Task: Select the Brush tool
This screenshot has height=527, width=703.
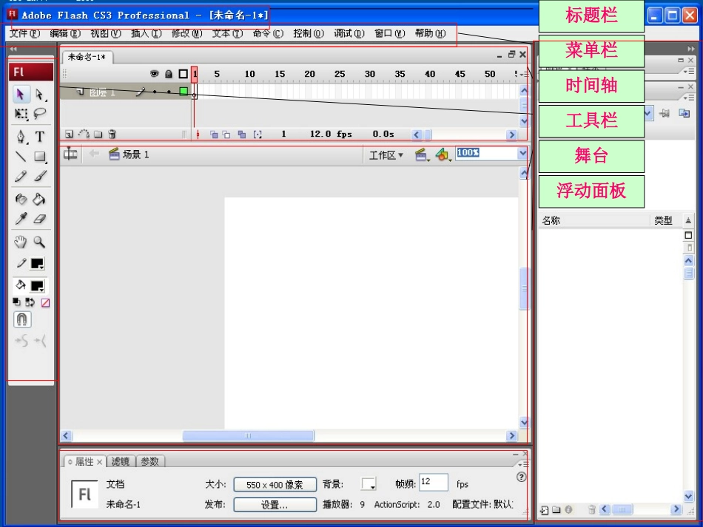Action: click(40, 176)
